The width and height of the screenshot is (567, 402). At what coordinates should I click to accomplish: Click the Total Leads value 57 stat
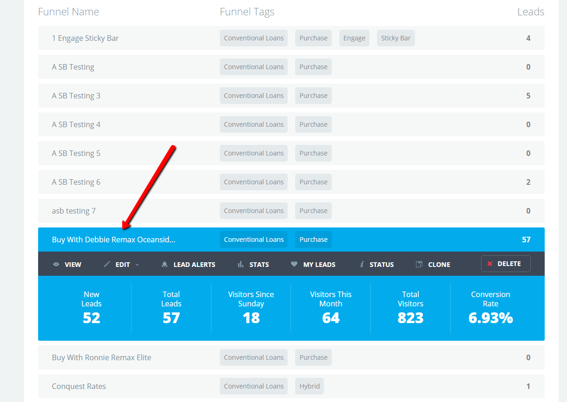pyautogui.click(x=171, y=318)
